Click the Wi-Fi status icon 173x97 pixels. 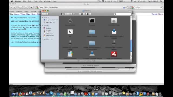(x=132, y=1)
